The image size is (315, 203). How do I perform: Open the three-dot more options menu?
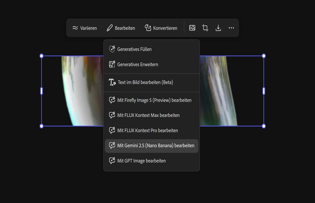tap(231, 28)
